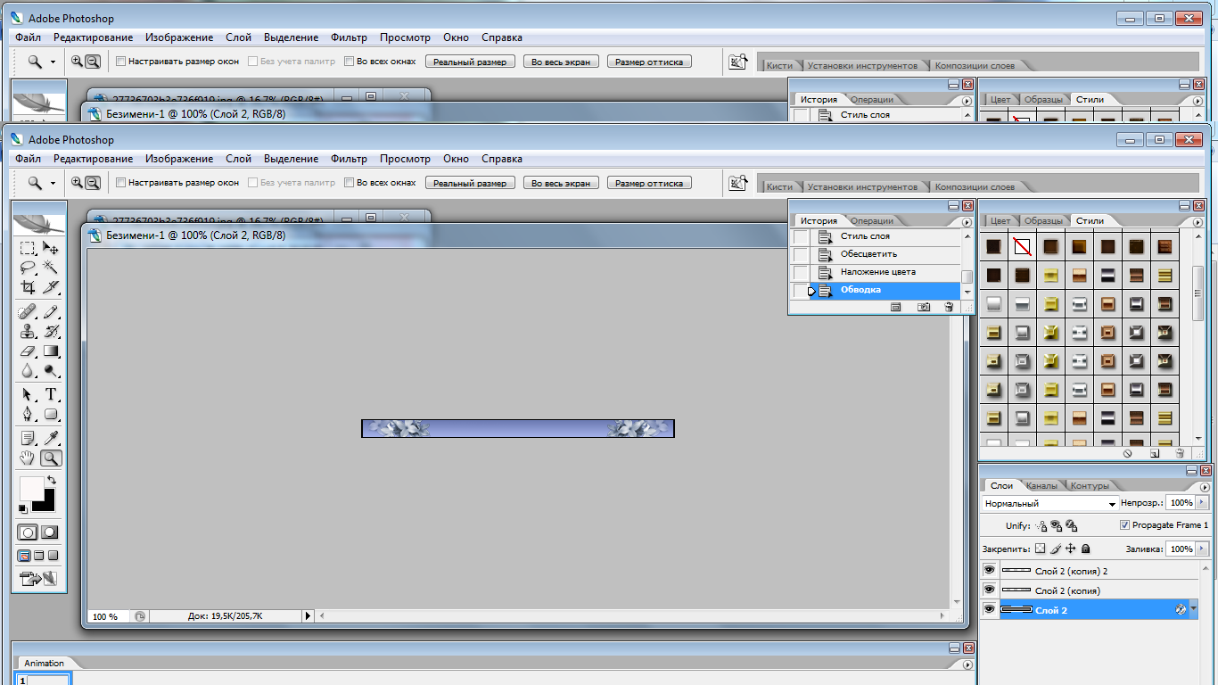The image size is (1218, 685).
Task: Delete current state with History trash icon
Action: tap(949, 307)
